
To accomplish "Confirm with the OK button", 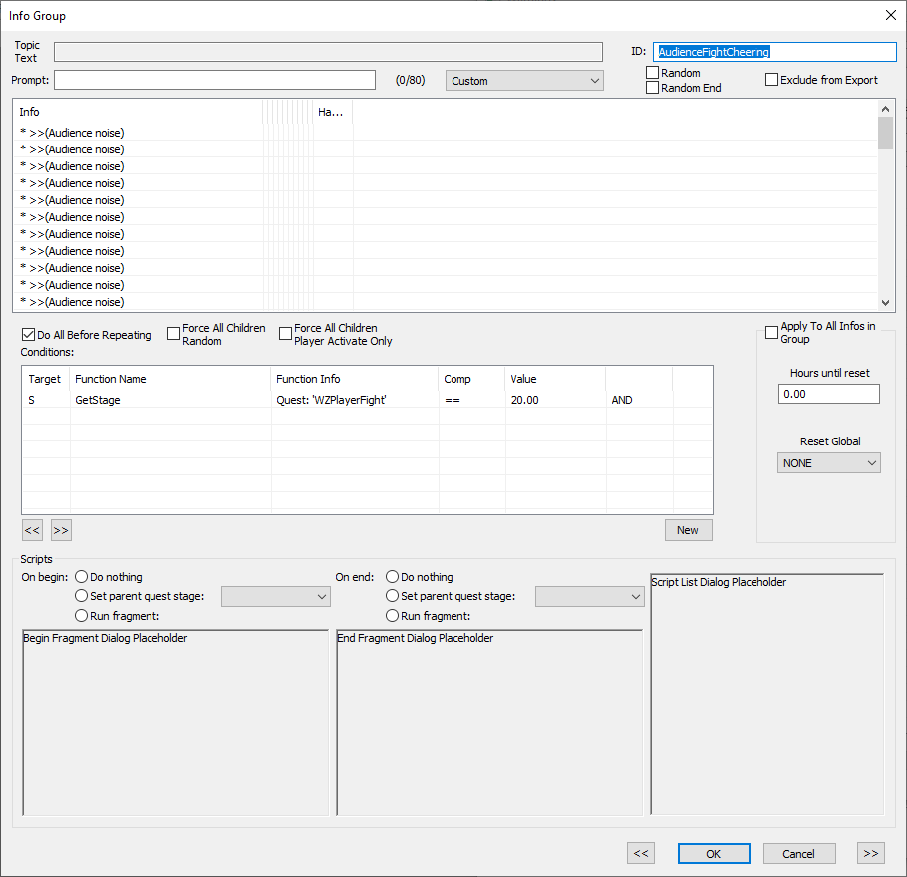I will point(714,854).
